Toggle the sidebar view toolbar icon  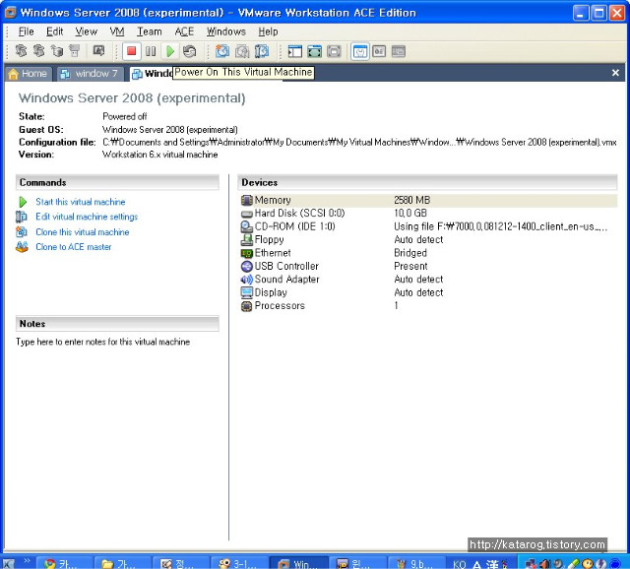click(294, 51)
